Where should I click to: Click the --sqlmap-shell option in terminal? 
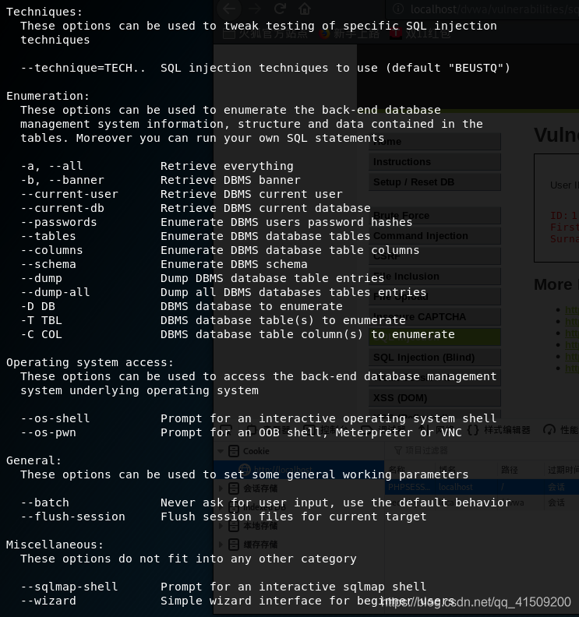pyautogui.click(x=69, y=587)
